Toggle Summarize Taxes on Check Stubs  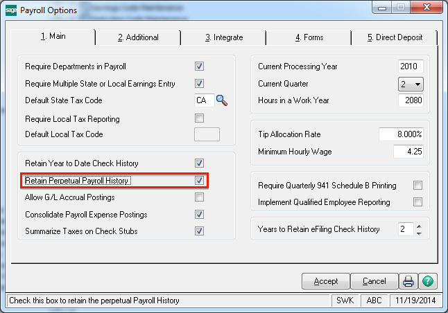tap(200, 231)
